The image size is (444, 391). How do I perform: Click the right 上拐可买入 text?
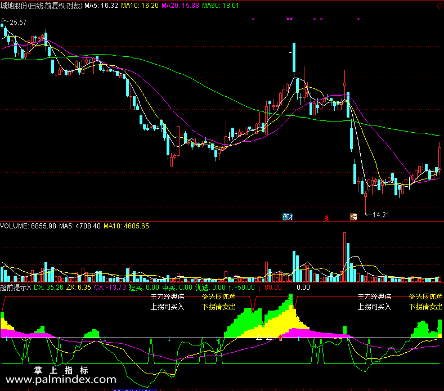coord(374,307)
